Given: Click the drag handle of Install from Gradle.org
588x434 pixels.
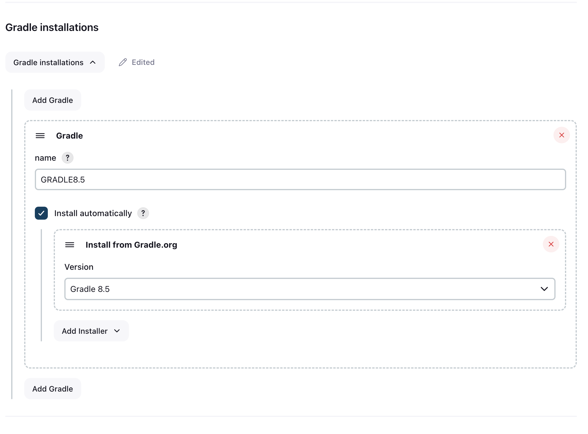Looking at the screenshot, I should click(70, 245).
